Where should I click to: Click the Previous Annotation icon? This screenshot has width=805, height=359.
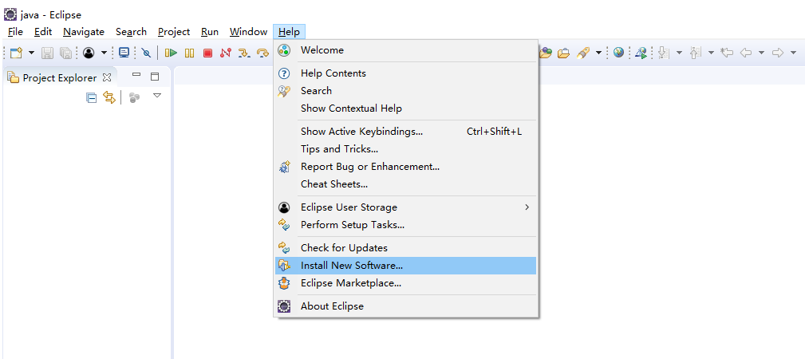click(696, 53)
